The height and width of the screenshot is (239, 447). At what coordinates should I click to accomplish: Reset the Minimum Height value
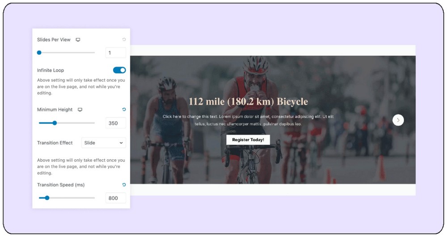click(124, 110)
